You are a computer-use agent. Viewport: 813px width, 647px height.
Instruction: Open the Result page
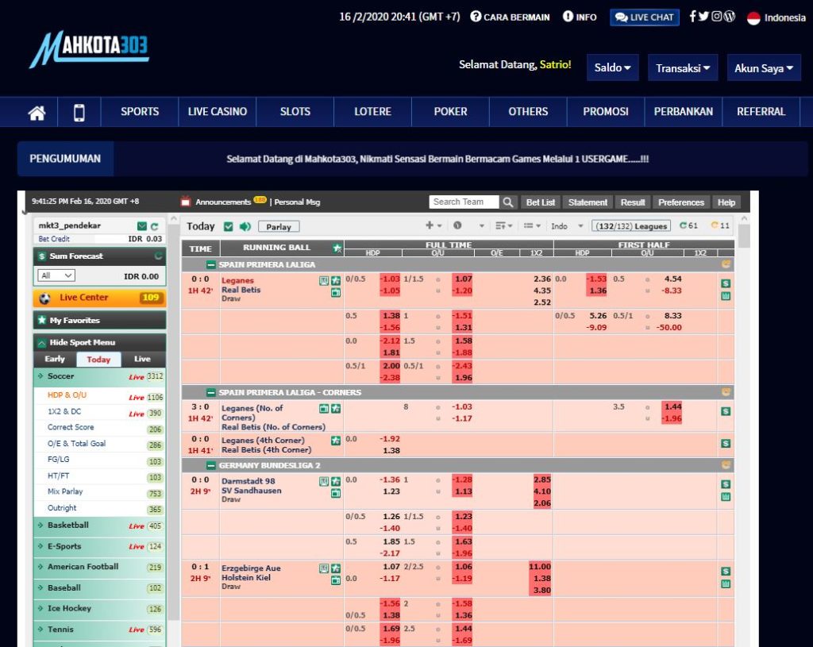click(x=633, y=202)
